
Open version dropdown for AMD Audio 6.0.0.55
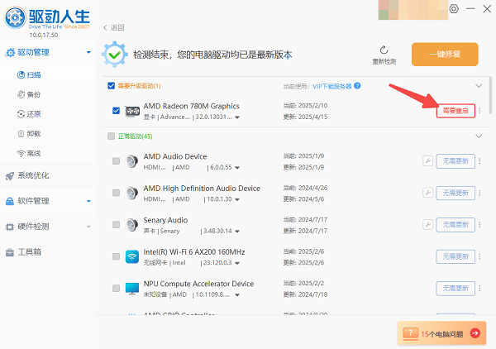pyautogui.click(x=237, y=168)
